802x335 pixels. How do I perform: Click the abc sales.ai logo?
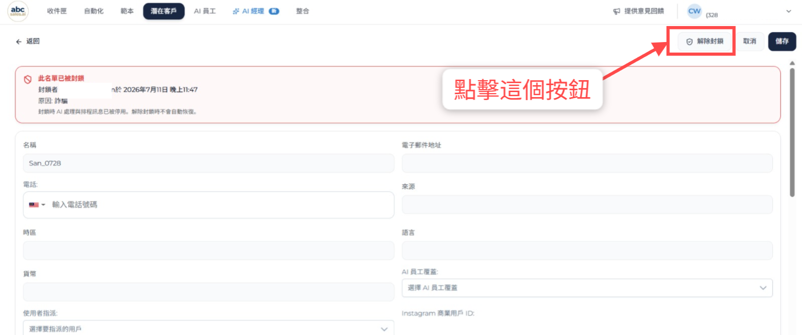[18, 11]
